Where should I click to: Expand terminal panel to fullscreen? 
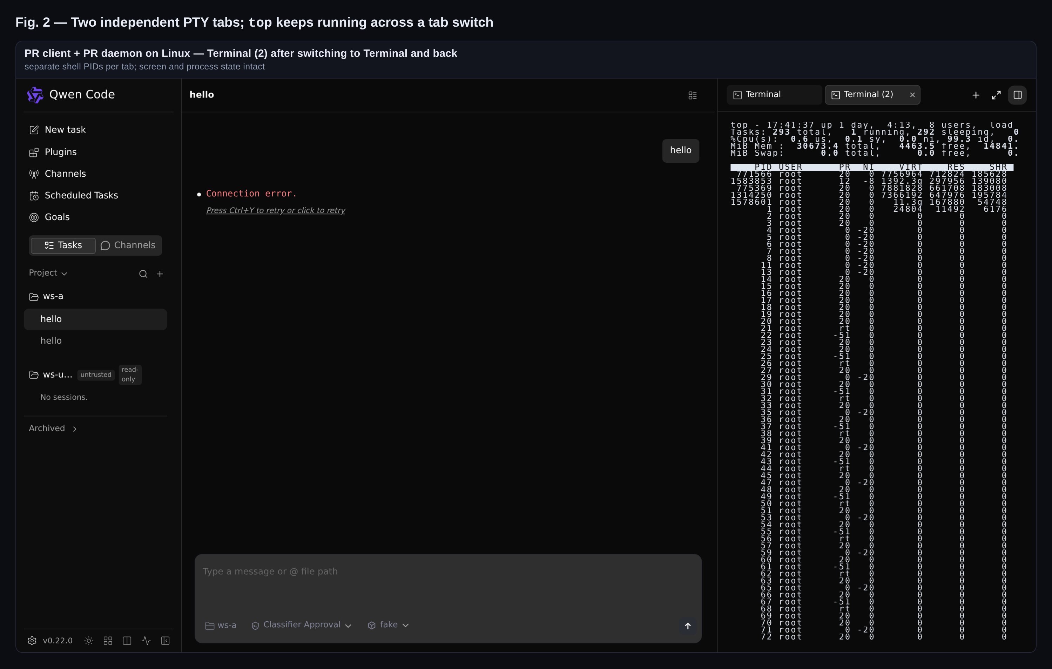coord(996,95)
